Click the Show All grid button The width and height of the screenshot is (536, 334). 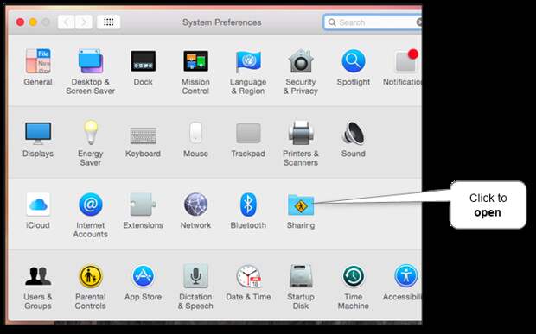point(109,22)
